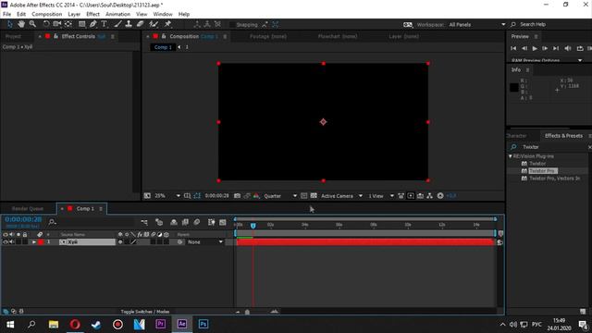Open the Animation menu
Viewport: 592px width, 333px height.
pos(117,14)
